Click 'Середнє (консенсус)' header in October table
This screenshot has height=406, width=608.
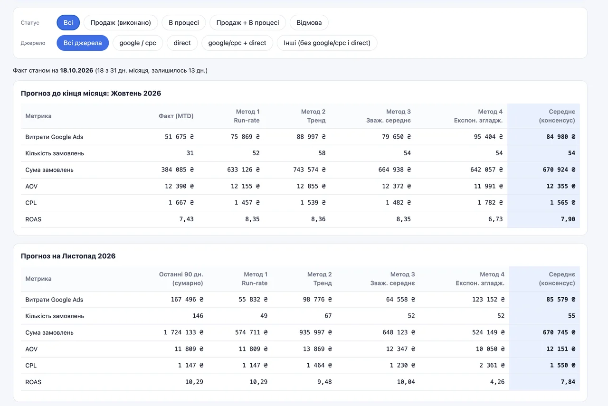[x=557, y=116]
